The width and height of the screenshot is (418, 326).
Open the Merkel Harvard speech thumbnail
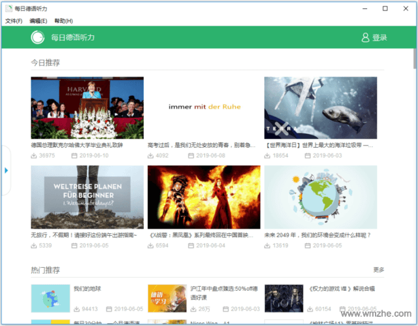click(87, 108)
